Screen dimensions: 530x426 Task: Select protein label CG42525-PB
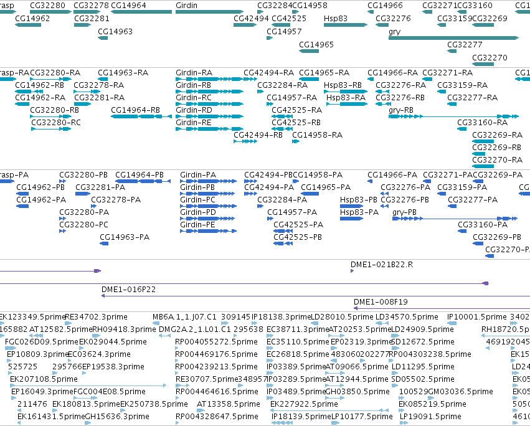click(298, 237)
